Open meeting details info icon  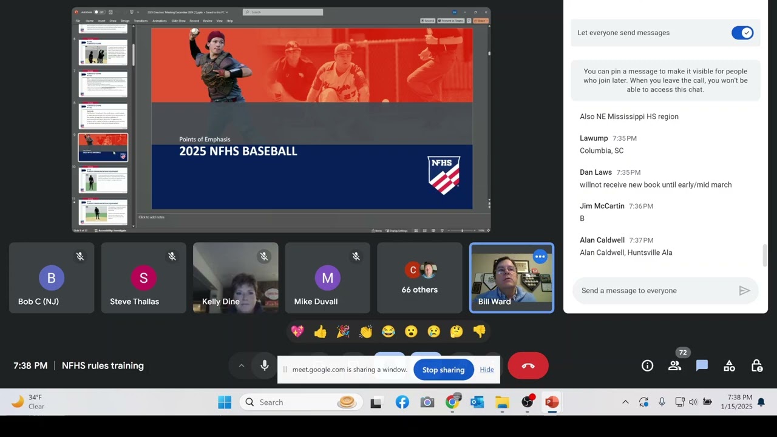(648, 365)
